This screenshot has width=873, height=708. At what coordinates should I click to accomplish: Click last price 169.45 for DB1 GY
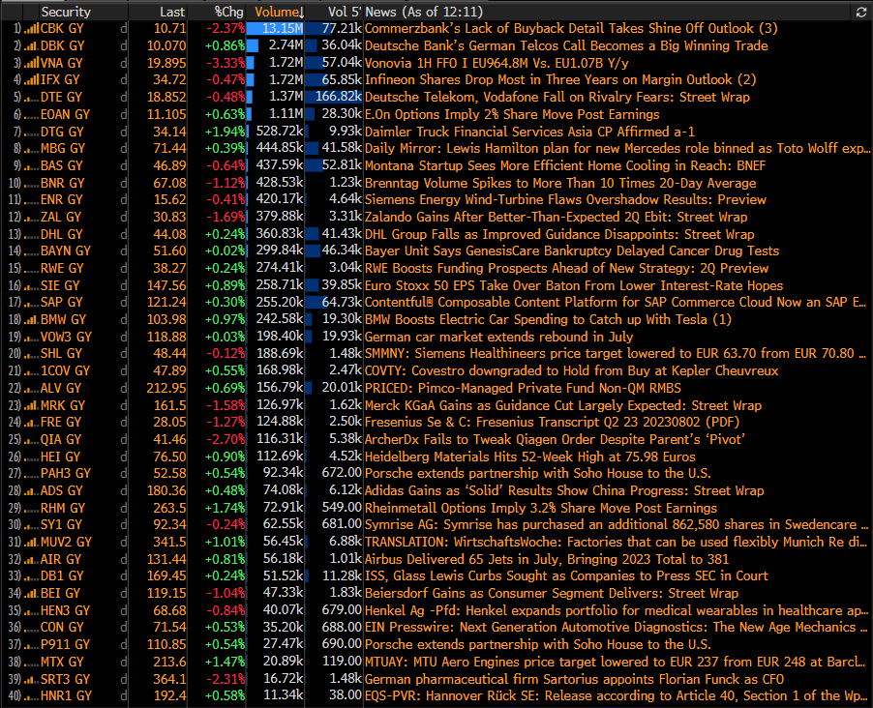(166, 576)
